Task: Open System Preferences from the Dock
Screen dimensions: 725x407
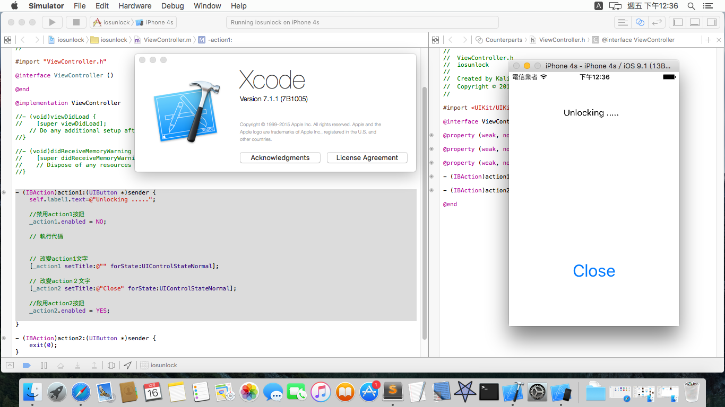Action: (x=537, y=392)
